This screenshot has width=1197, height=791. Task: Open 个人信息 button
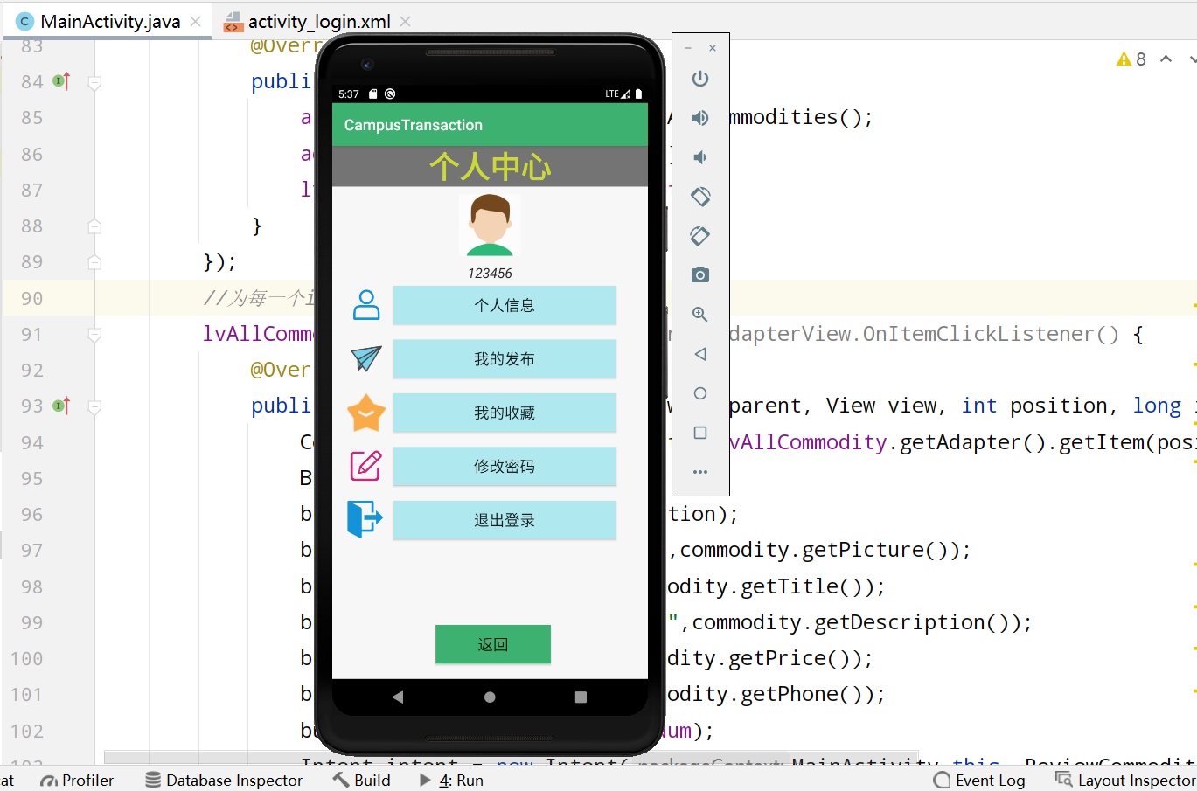(505, 305)
